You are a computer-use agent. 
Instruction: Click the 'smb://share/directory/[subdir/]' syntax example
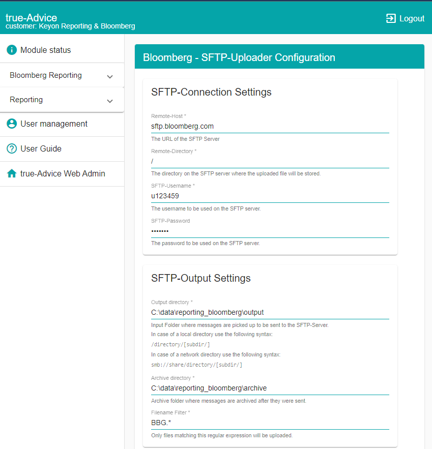[x=196, y=365]
